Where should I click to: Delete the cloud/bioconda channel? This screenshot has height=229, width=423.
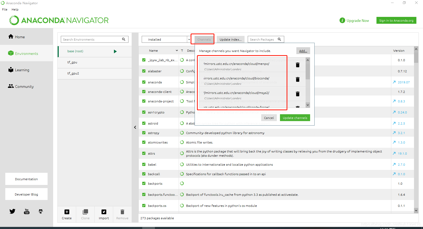[x=298, y=79]
